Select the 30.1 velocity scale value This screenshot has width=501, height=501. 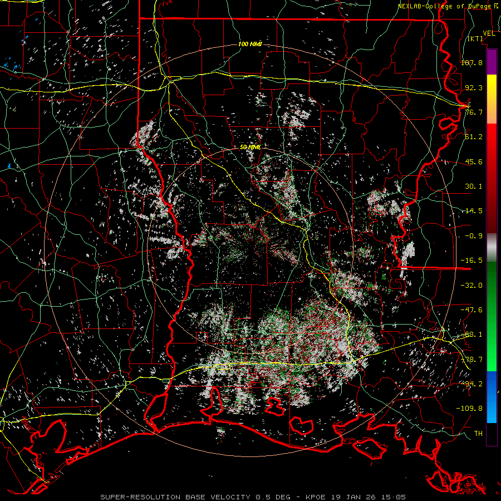[x=474, y=186]
